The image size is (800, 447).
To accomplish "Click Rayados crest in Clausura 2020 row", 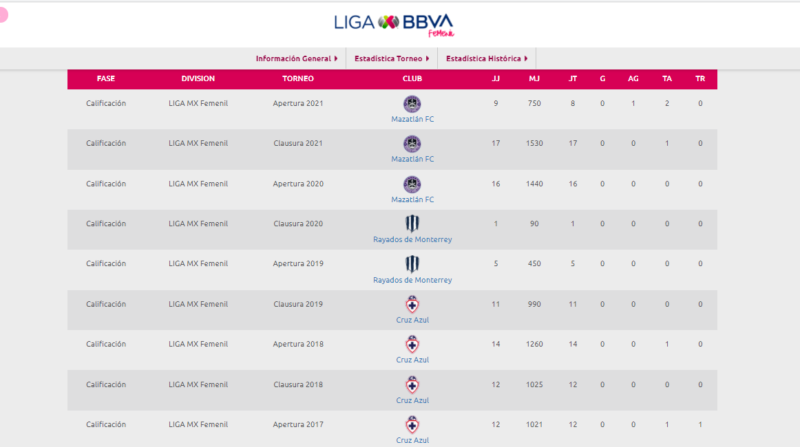I will 412,223.
